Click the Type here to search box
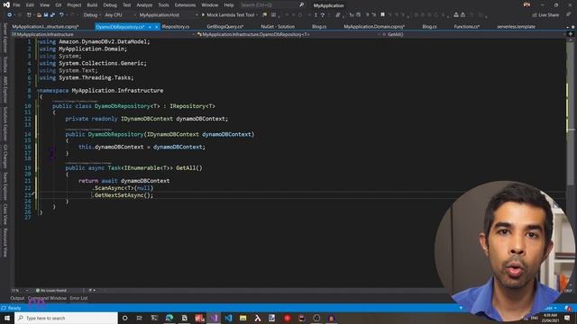 pyautogui.click(x=66, y=318)
